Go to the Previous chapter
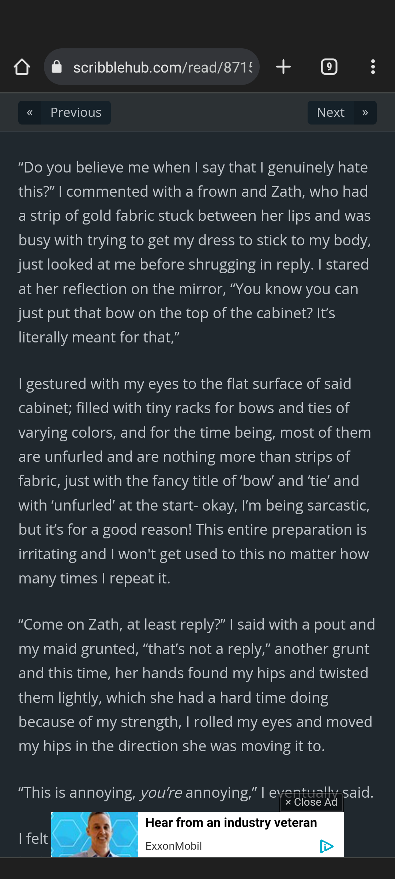 (x=76, y=112)
